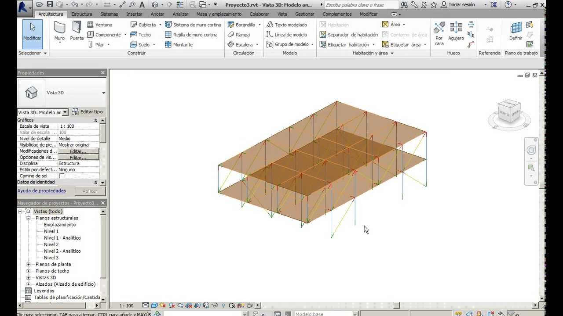563x316 pixels.
Task: Close the Propiedades panel
Action: (103, 73)
